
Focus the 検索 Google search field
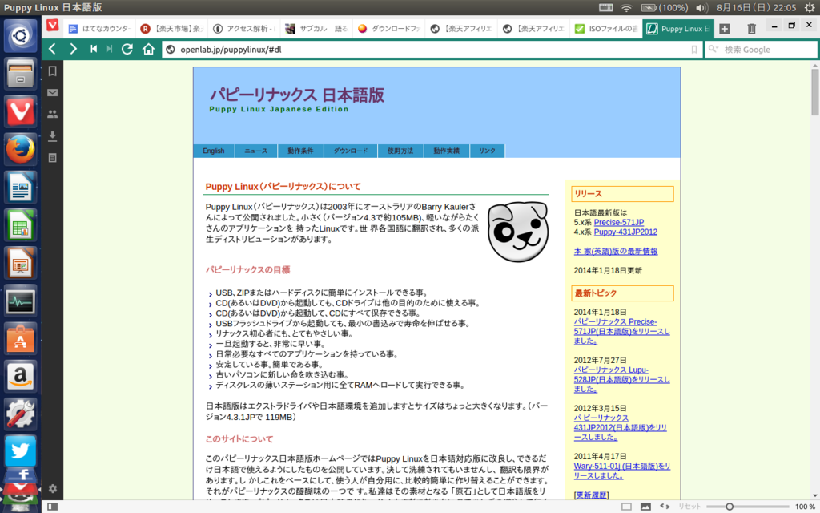[x=761, y=50]
